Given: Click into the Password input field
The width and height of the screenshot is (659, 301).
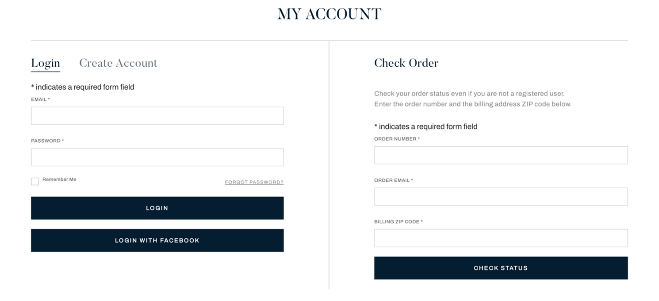Looking at the screenshot, I should coord(157,157).
